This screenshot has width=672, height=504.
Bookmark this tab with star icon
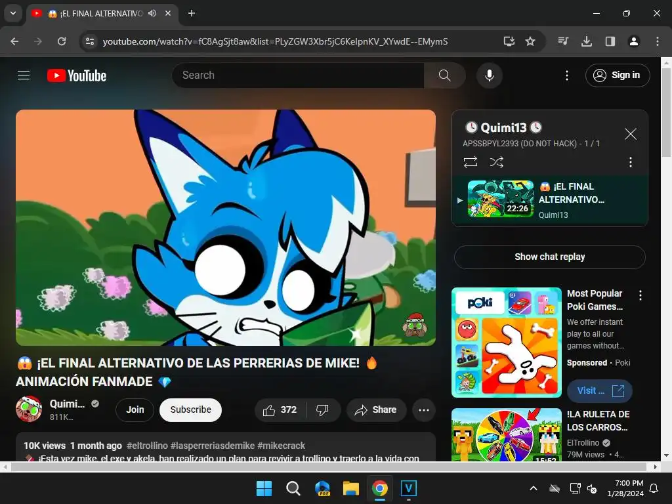[530, 41]
